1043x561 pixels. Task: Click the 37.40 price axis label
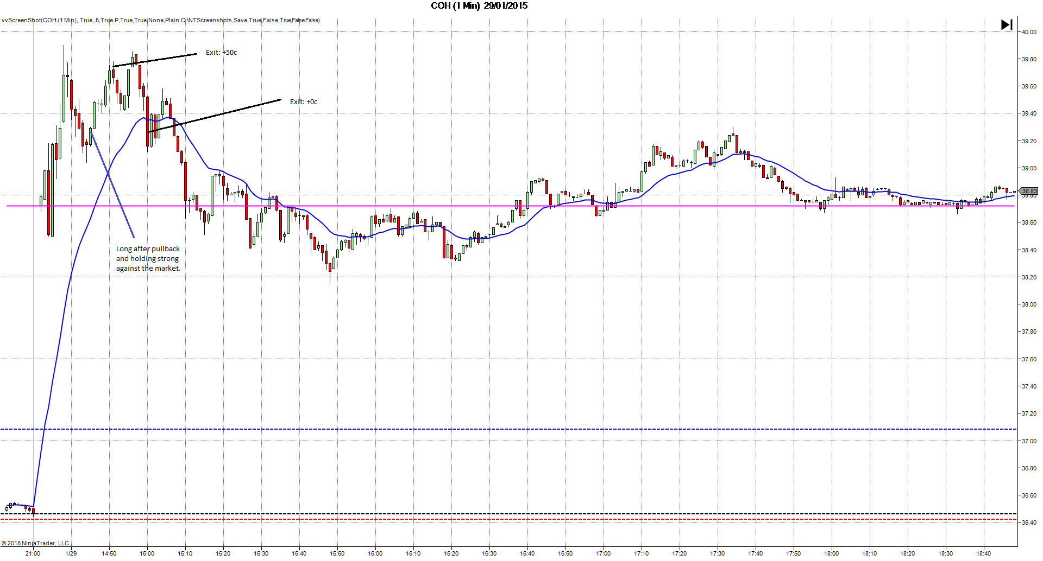[1029, 386]
